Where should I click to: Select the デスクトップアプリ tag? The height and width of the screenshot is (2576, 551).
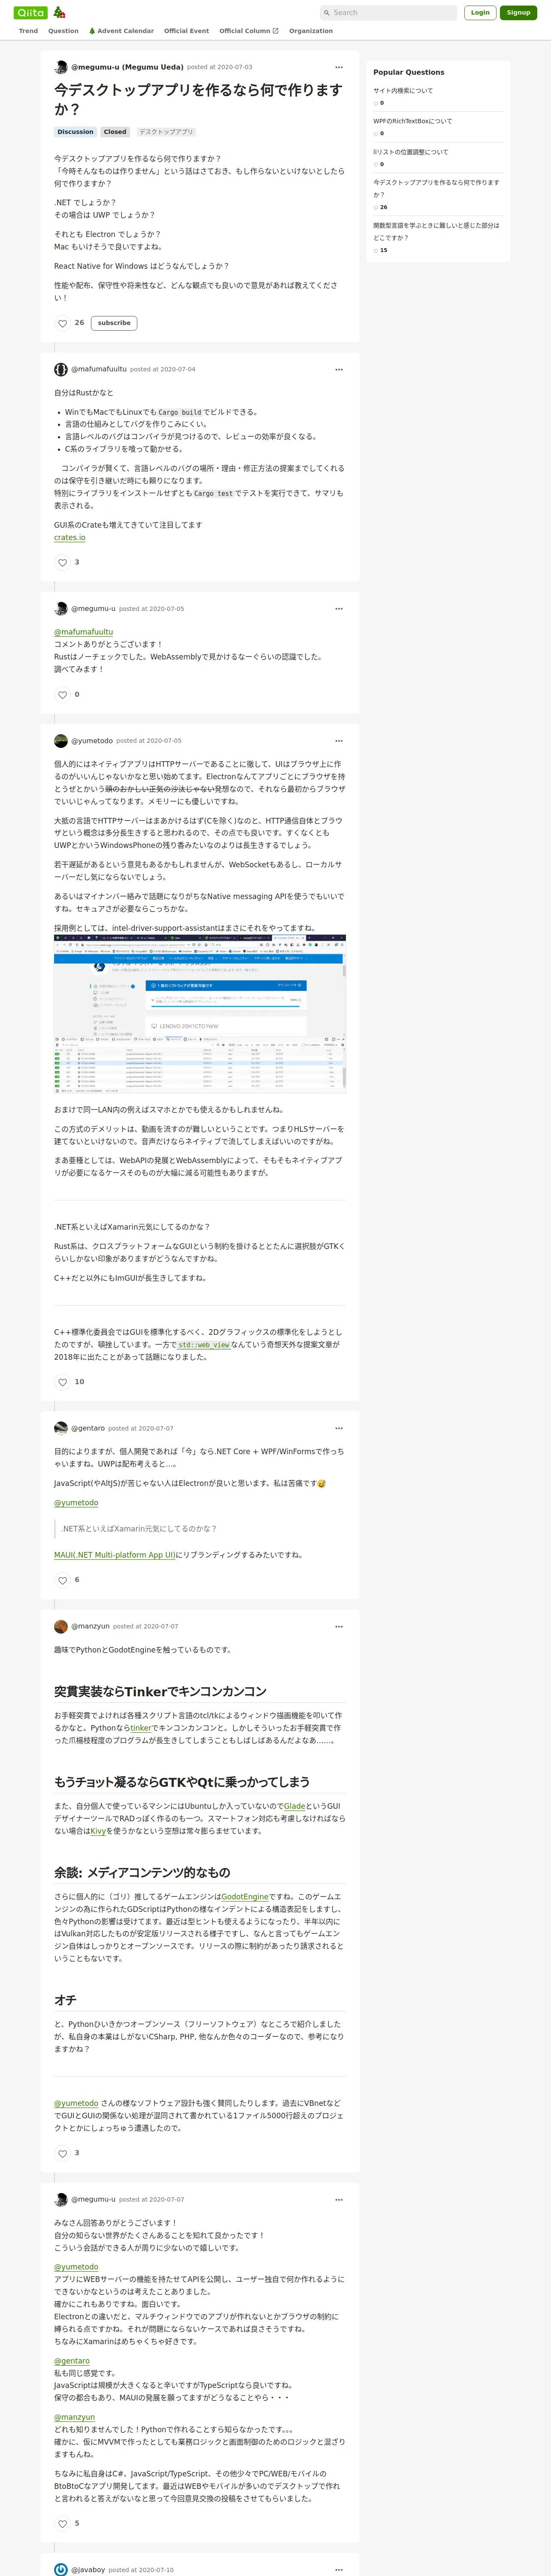[x=166, y=132]
